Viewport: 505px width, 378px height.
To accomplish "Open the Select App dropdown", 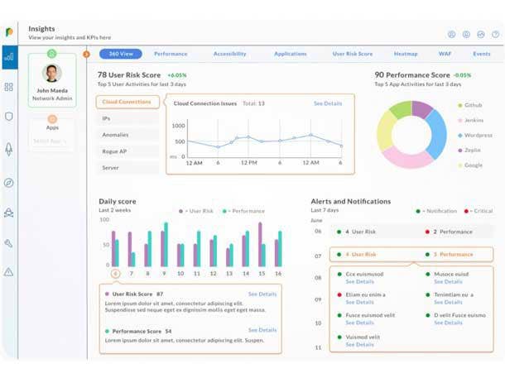I will (x=52, y=141).
